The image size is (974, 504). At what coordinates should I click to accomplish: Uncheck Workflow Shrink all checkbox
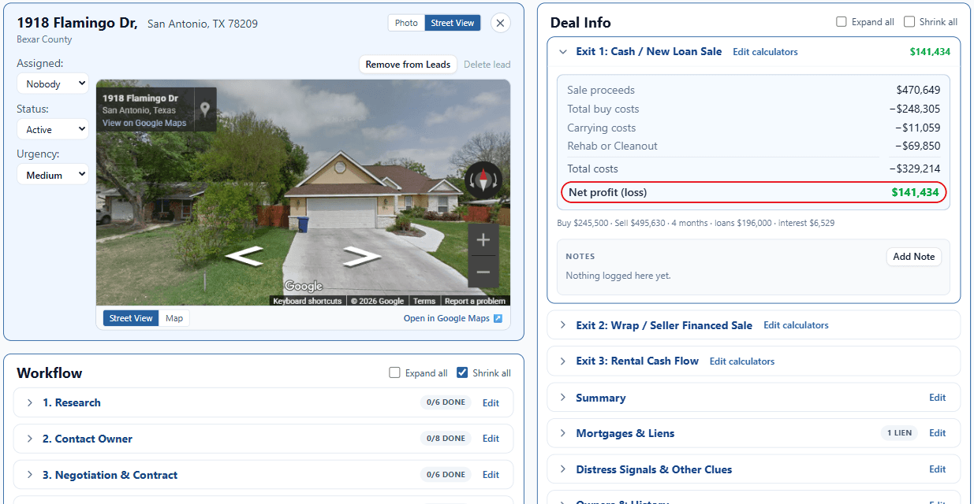coord(462,373)
